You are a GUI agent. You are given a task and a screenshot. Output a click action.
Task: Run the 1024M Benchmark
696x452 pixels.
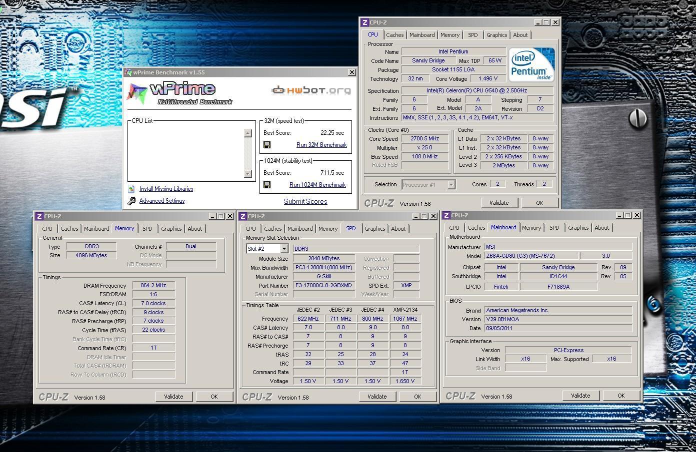pyautogui.click(x=317, y=185)
